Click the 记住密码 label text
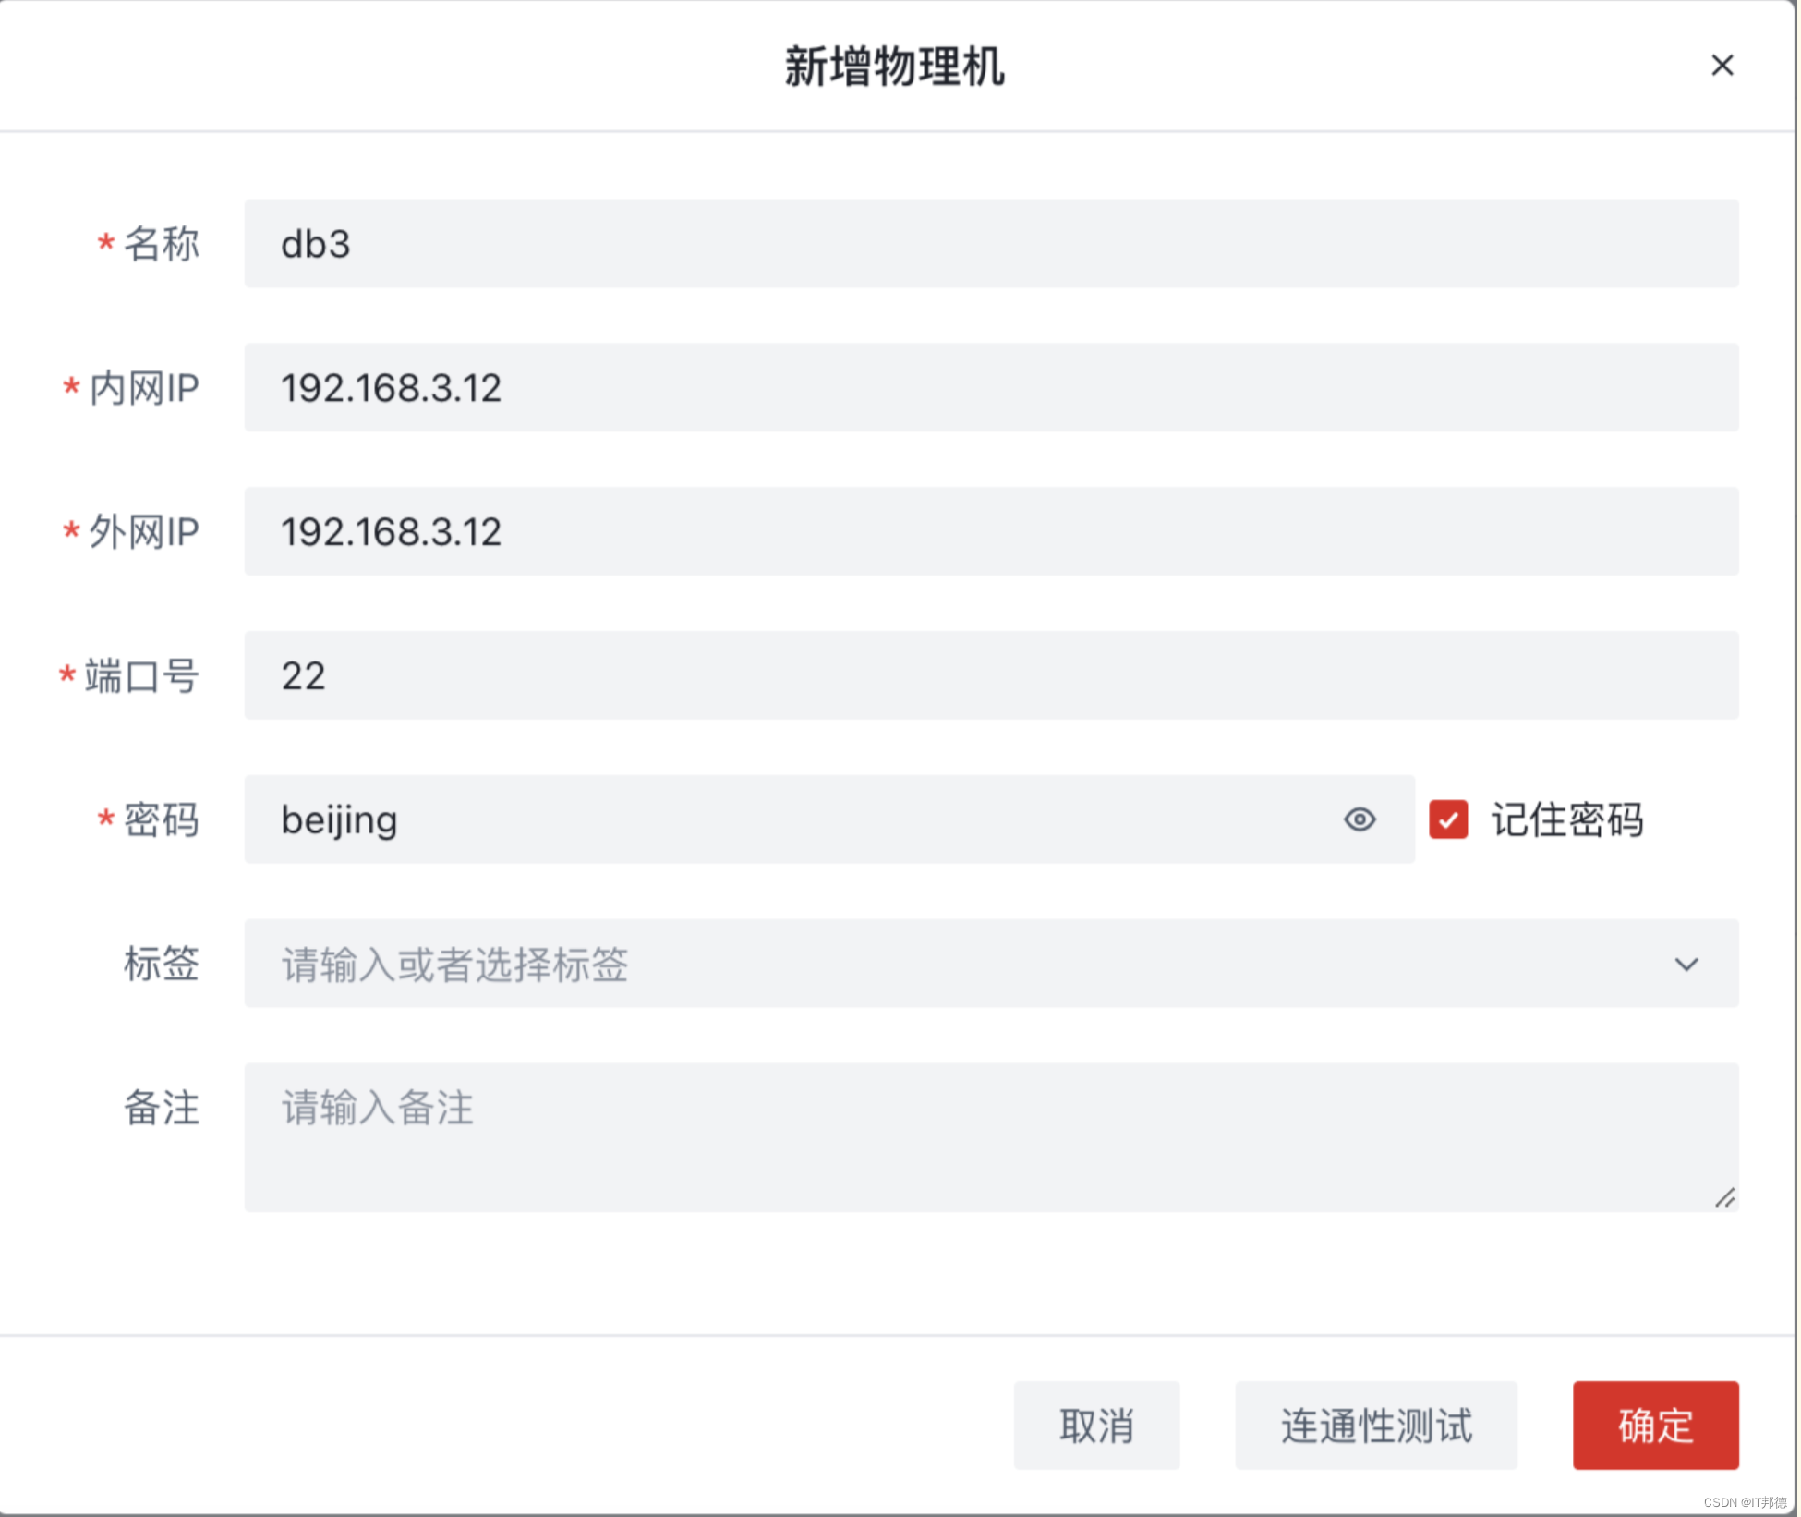Image resolution: width=1801 pixels, height=1517 pixels. (x=1567, y=819)
